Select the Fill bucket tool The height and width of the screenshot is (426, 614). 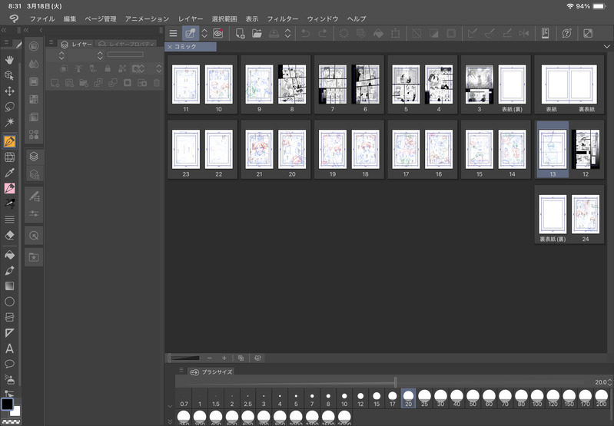coord(9,255)
